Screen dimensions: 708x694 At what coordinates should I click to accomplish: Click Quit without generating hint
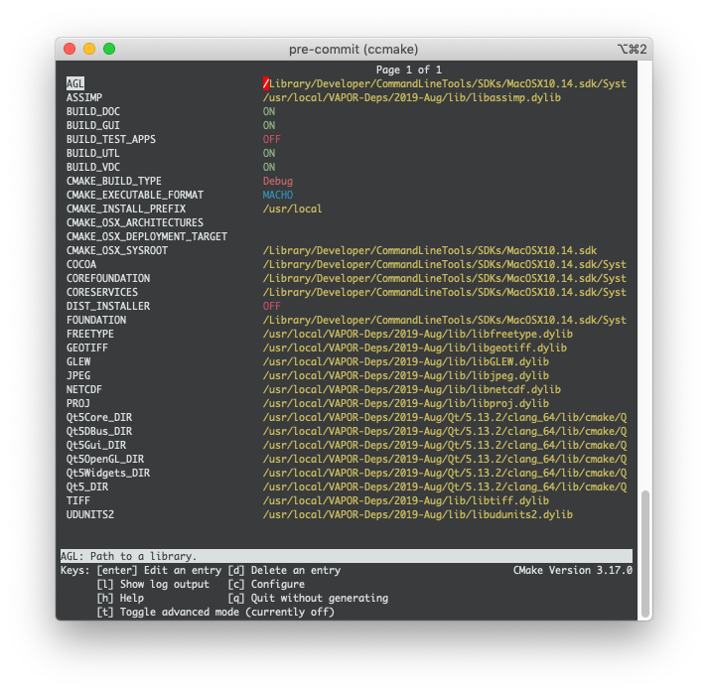tap(307, 599)
